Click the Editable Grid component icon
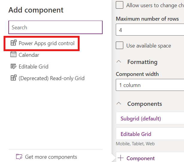This screenshot has width=184, height=162. [x=13, y=66]
